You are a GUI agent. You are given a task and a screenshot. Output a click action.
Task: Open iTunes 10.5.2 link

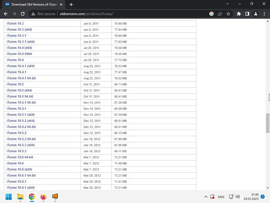pyautogui.click(x=17, y=133)
